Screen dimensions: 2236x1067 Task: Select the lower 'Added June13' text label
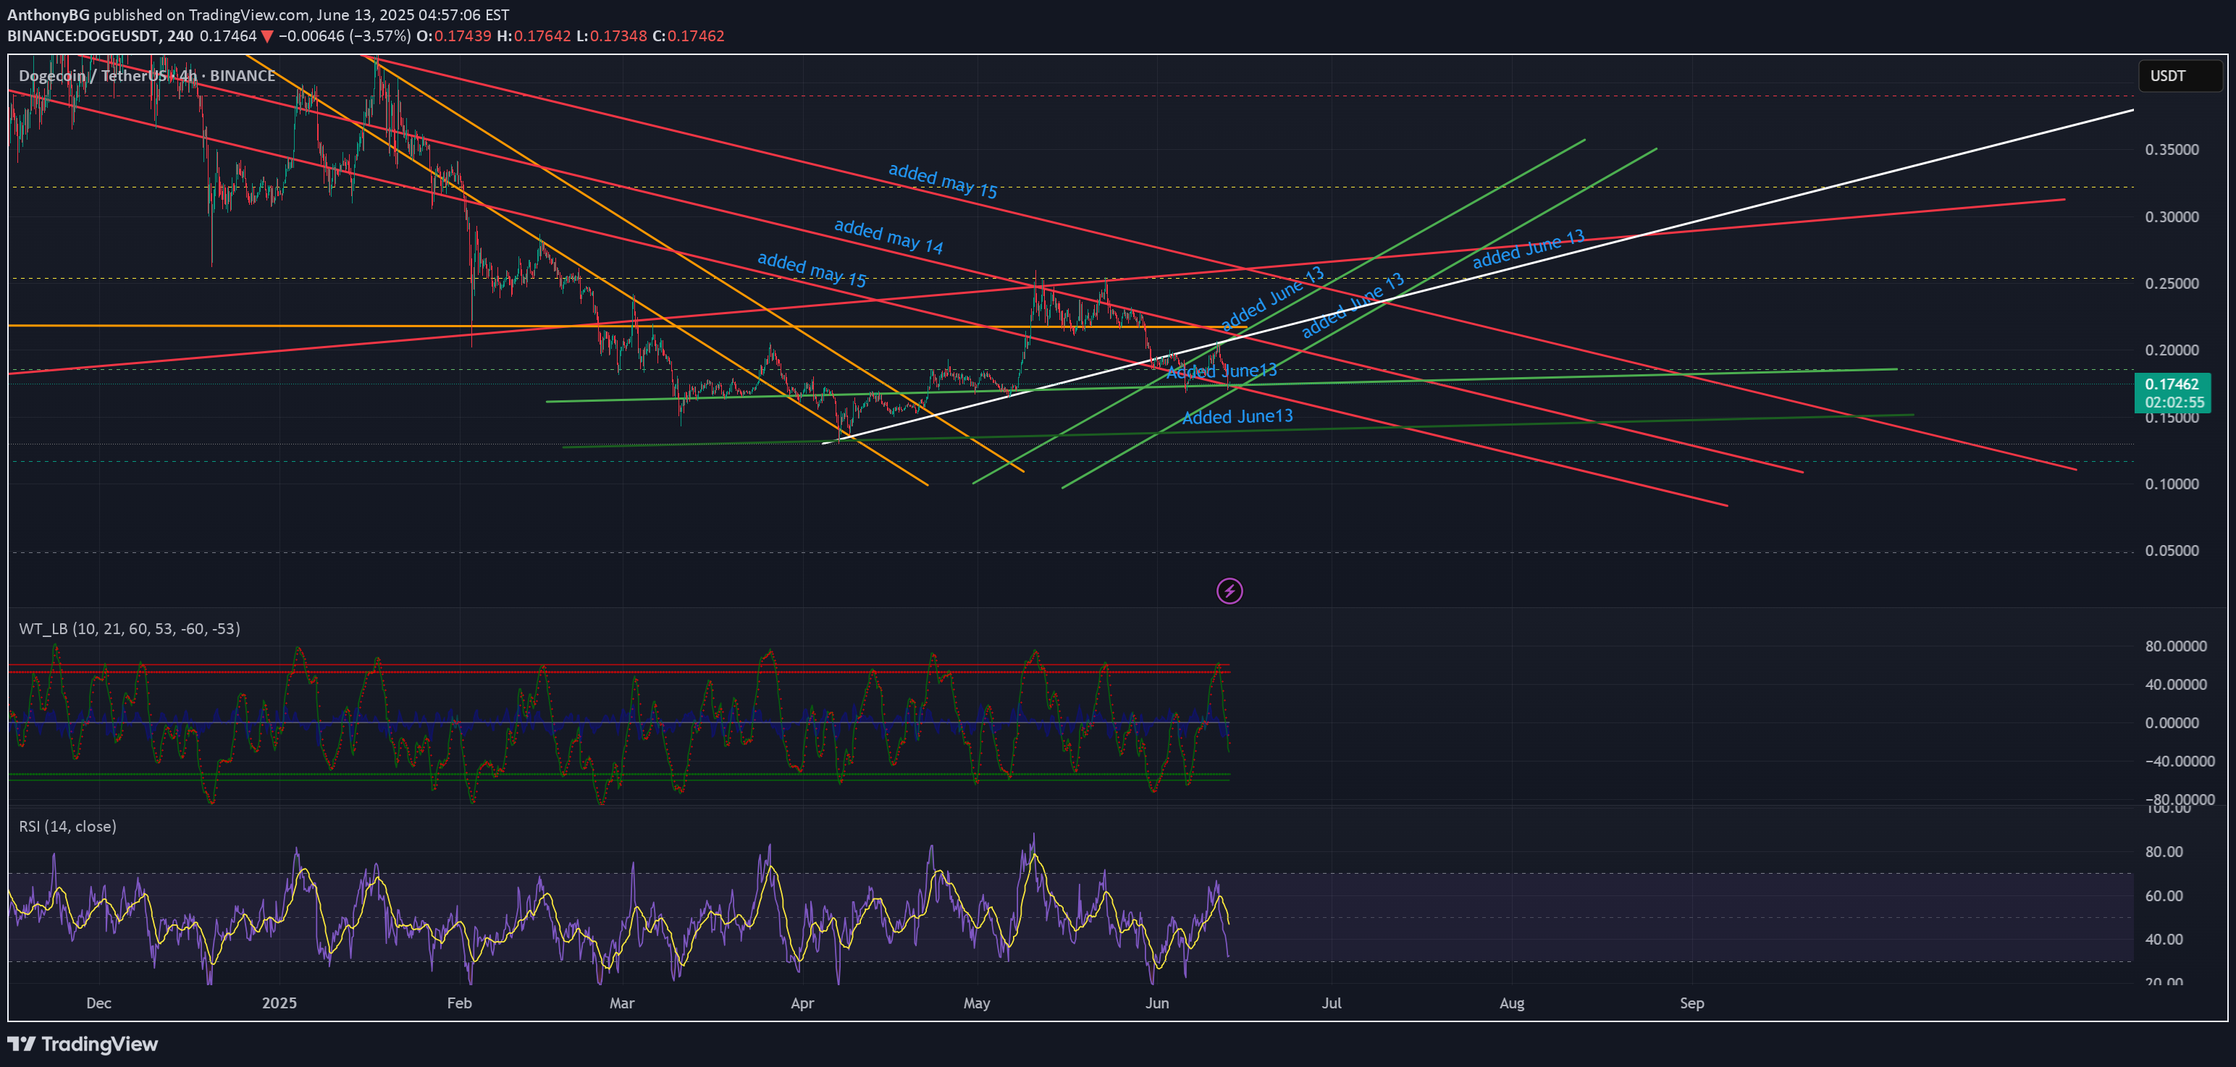coord(1237,416)
